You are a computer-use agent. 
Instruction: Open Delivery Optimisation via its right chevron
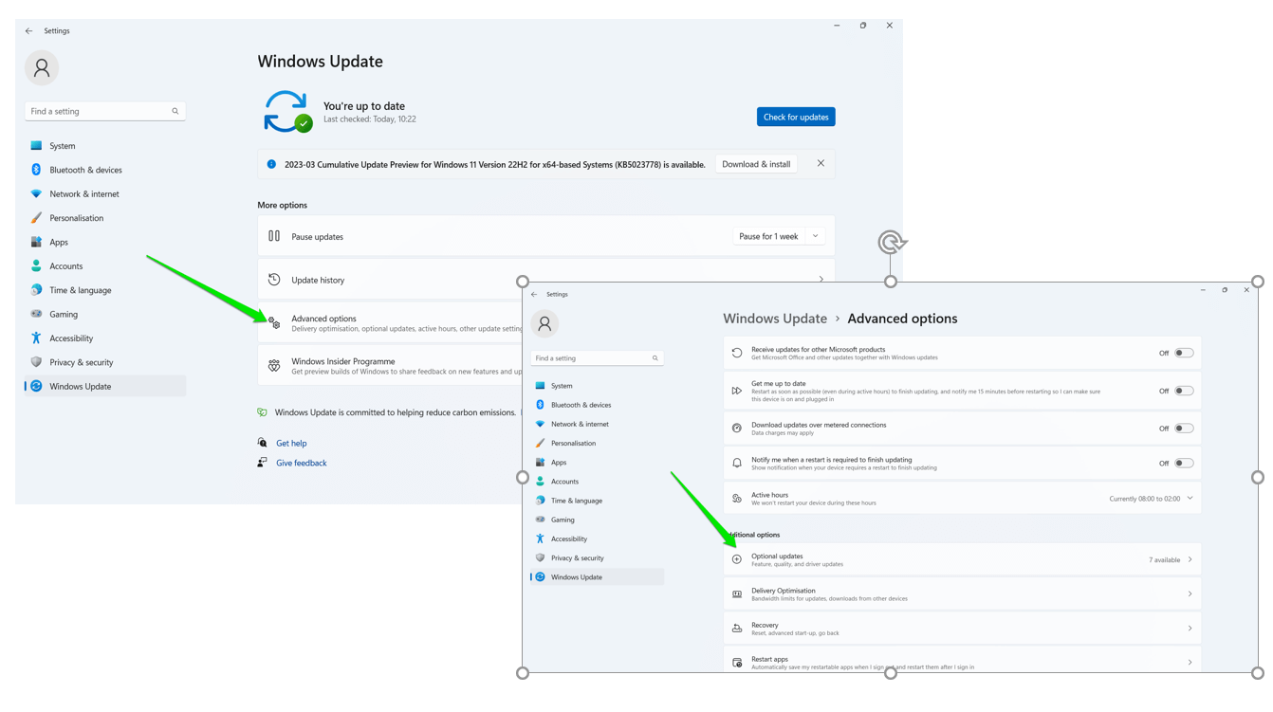(1190, 594)
